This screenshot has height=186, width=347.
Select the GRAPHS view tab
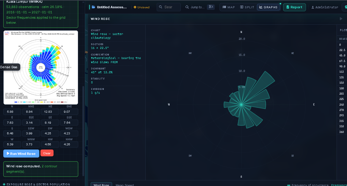[269, 7]
